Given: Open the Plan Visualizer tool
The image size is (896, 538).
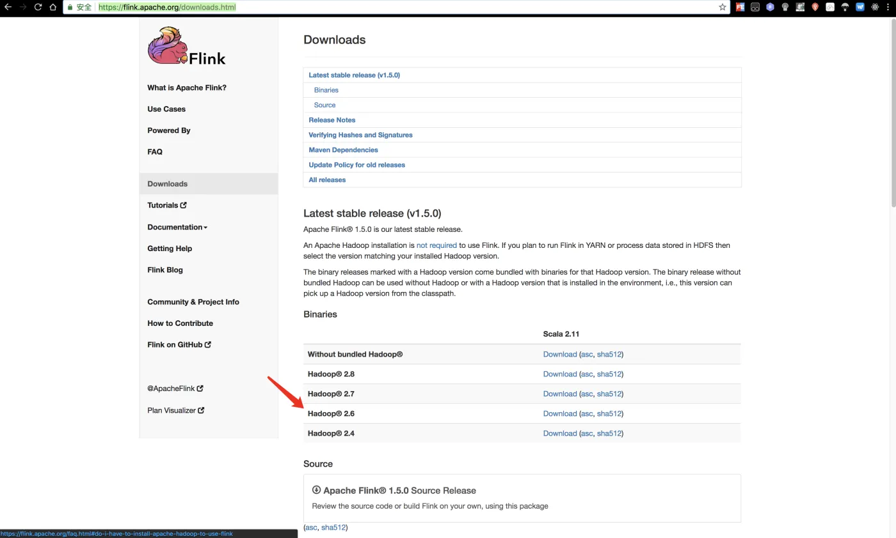Looking at the screenshot, I should [x=176, y=410].
